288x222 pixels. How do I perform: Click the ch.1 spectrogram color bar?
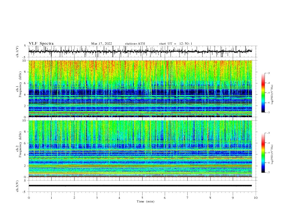pyautogui.click(x=263, y=92)
